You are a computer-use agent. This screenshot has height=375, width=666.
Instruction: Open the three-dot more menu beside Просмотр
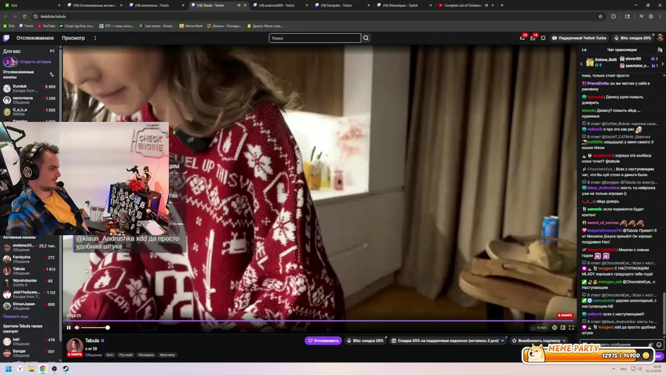pos(95,38)
